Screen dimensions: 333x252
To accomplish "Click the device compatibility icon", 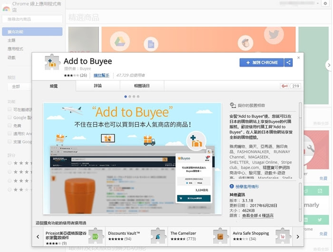I will [233, 105].
